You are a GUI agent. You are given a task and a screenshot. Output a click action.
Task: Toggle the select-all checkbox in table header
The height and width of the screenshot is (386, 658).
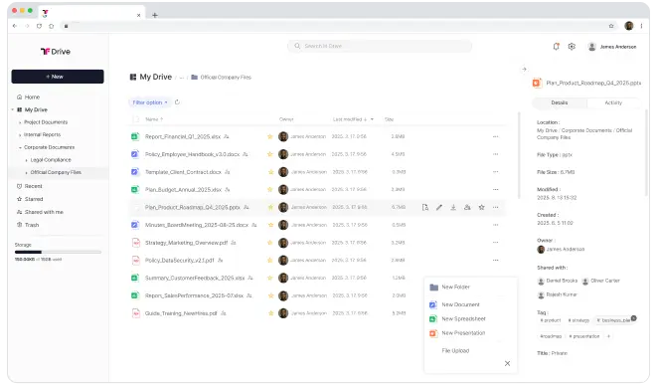click(x=135, y=119)
